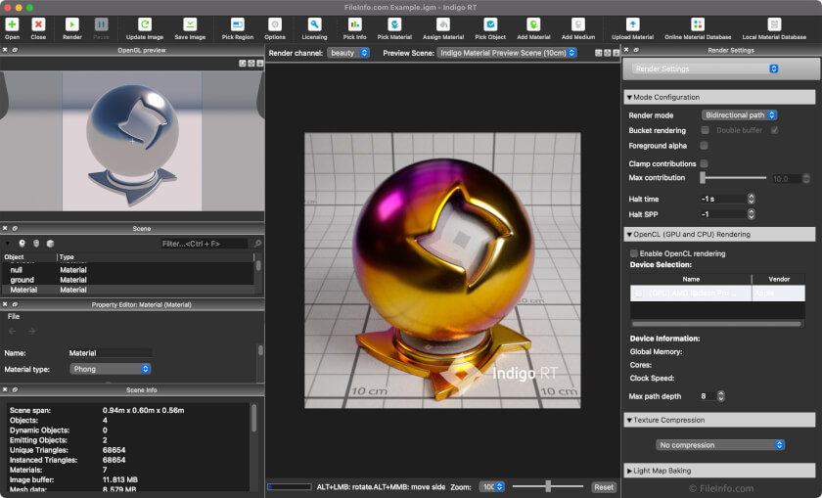The height and width of the screenshot is (498, 822).
Task: Open the Online Material Database
Action: coord(697,24)
